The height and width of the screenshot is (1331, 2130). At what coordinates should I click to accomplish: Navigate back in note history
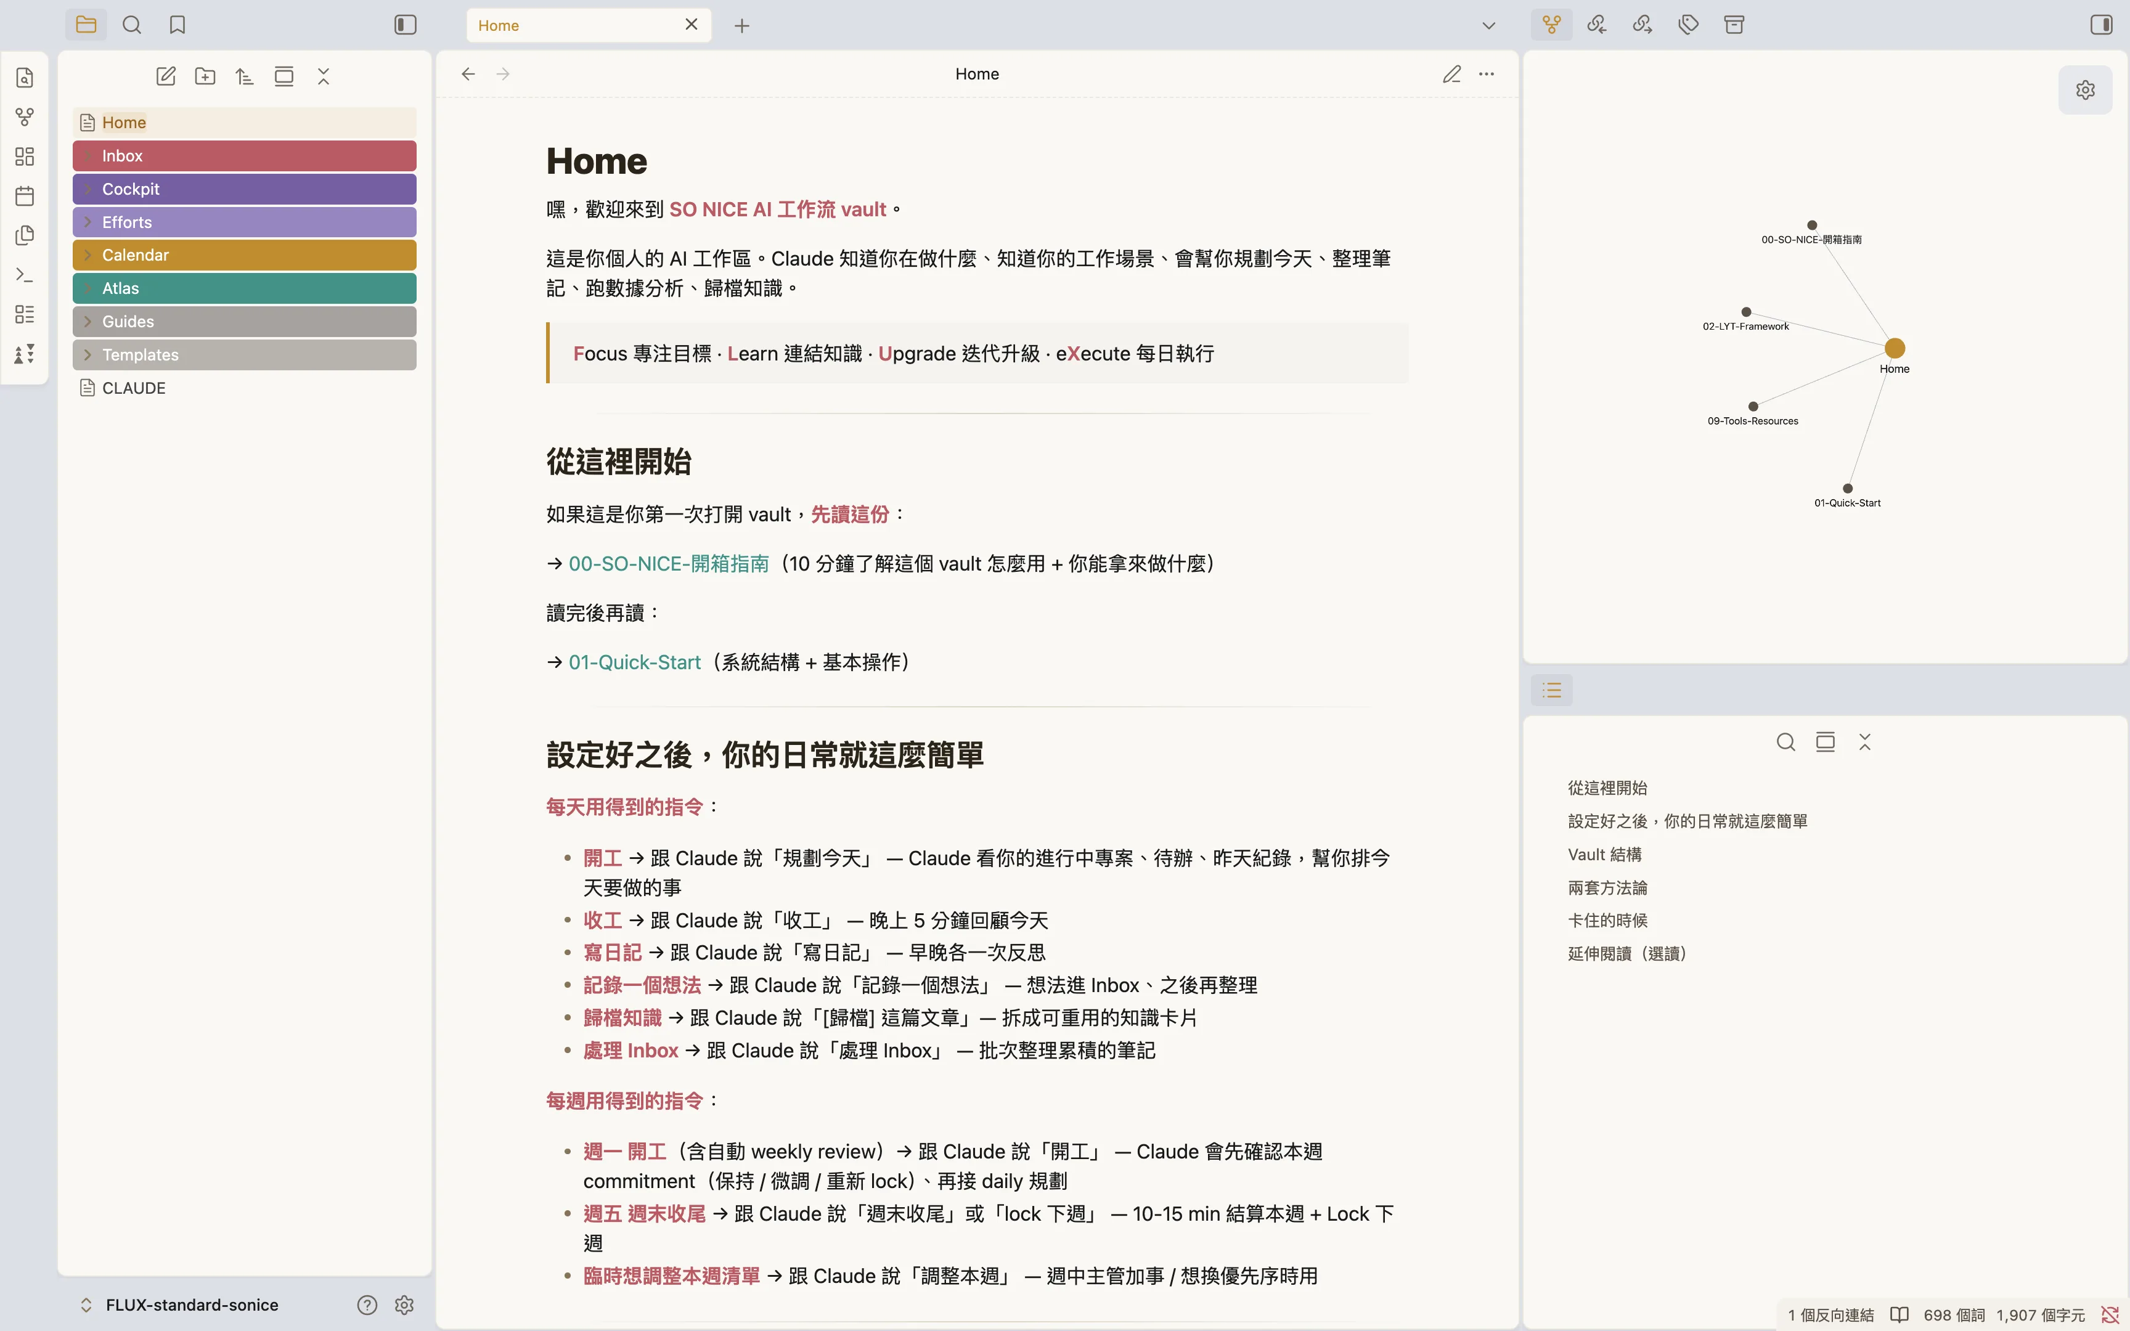[x=468, y=74]
